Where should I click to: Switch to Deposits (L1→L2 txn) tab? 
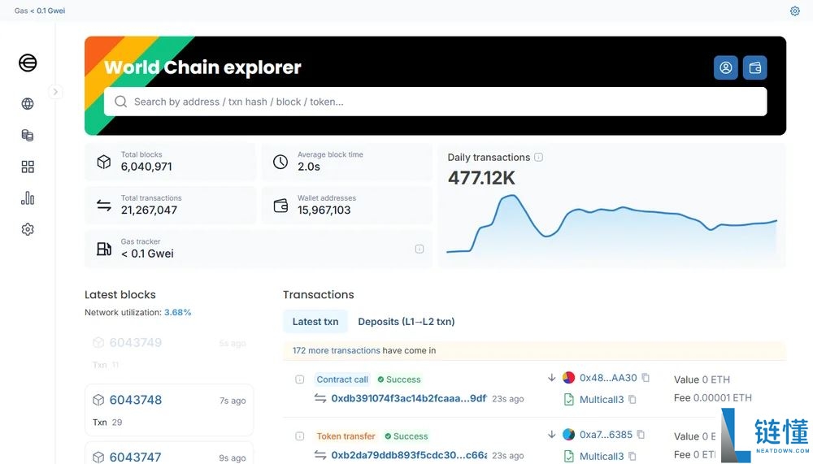(406, 322)
